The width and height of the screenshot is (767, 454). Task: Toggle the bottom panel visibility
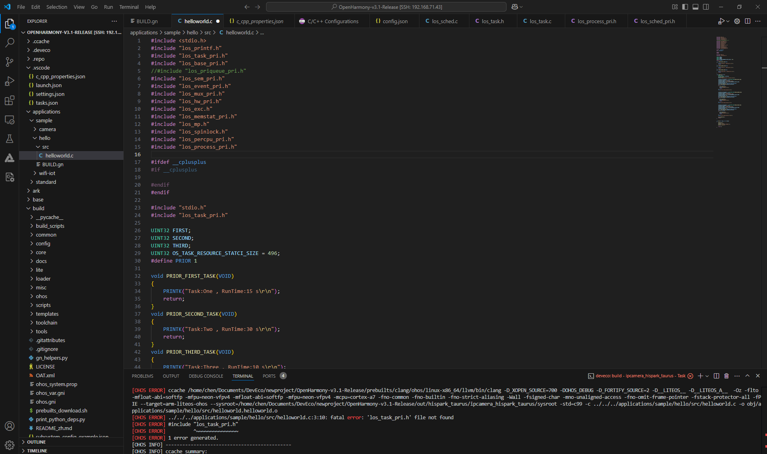[695, 7]
